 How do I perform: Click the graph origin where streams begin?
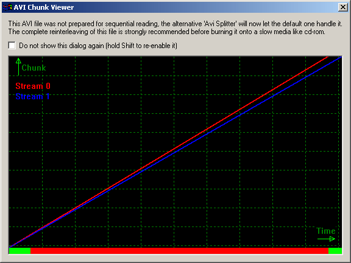10,247
